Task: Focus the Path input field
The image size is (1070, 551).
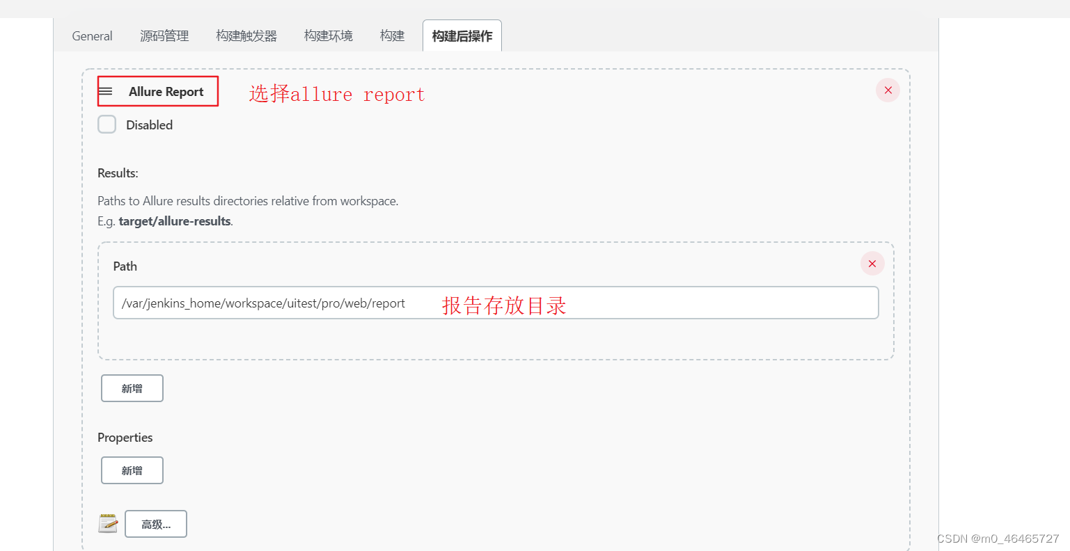Action: pyautogui.click(x=496, y=303)
